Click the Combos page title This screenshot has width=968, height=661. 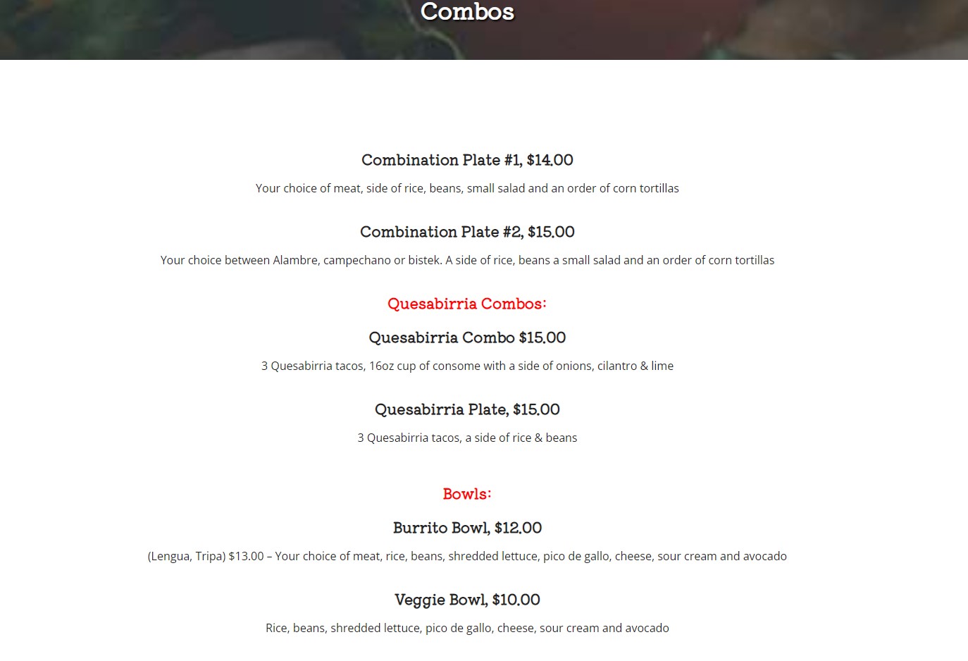click(467, 12)
